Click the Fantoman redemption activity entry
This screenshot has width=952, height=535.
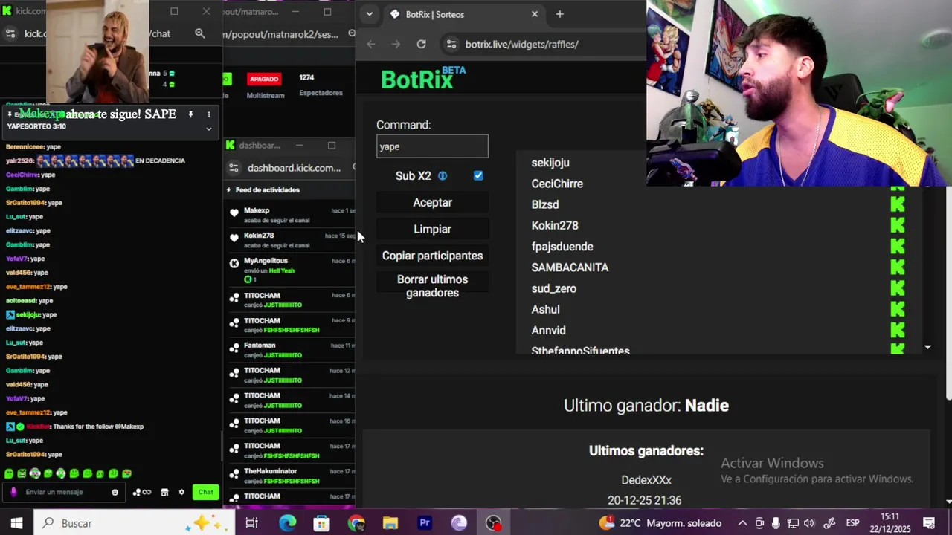pos(291,350)
